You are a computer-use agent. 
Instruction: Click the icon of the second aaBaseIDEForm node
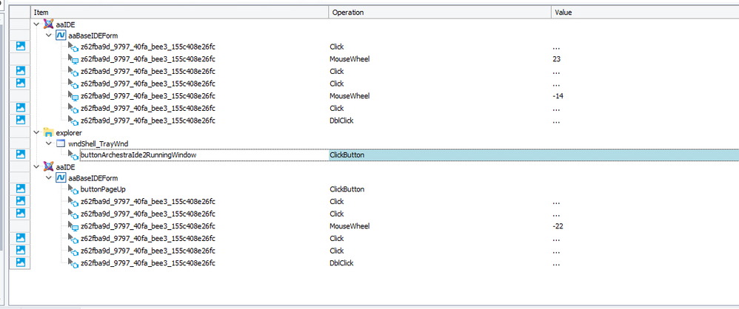(61, 178)
